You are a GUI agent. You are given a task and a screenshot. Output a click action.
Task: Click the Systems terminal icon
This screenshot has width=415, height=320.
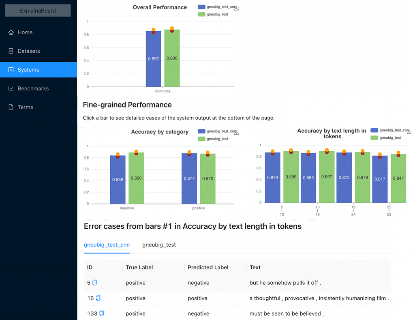pyautogui.click(x=11, y=70)
